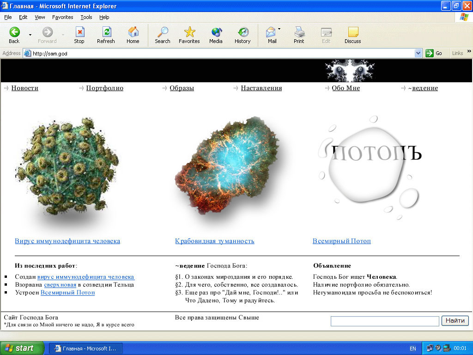Screen dimensions: 473x355
Task: Open the ~ведение navigation link
Action: 423,88
